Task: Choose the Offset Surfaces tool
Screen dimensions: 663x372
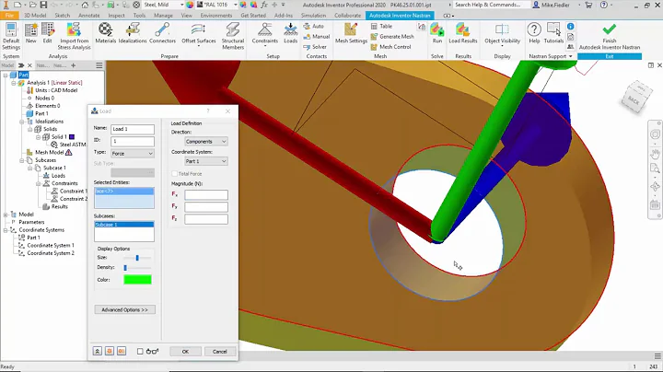Action: pyautogui.click(x=199, y=33)
